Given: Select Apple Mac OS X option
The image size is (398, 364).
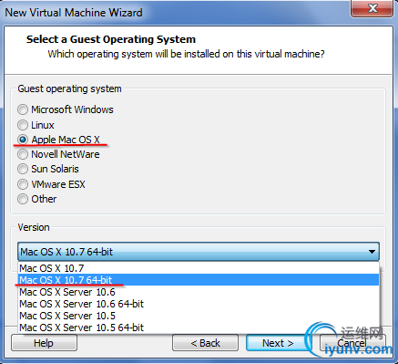Looking at the screenshot, I should pyautogui.click(x=23, y=140).
